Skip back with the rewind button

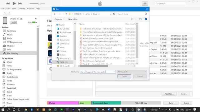(x=8, y=3)
